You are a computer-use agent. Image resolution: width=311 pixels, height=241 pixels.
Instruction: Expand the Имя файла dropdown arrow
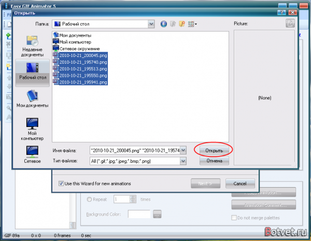point(183,151)
